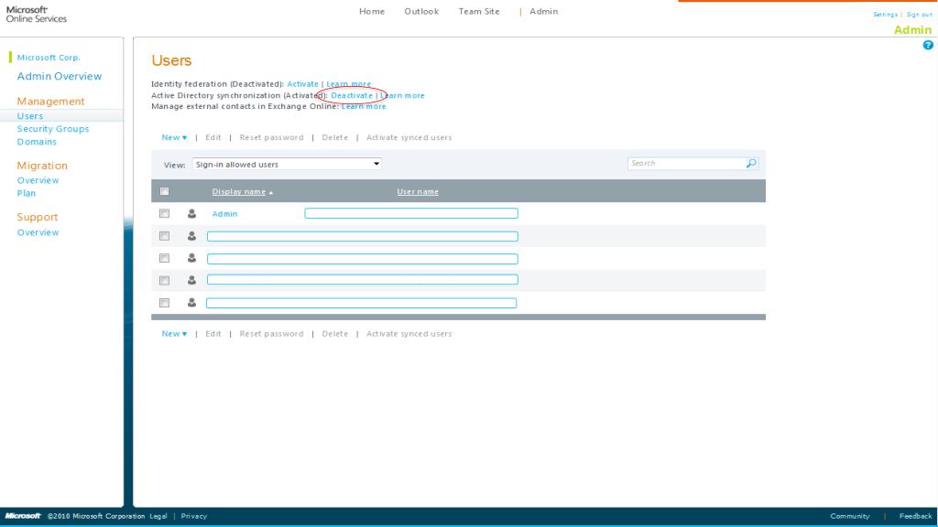
Task: Click top Activate synced users action
Action: [x=409, y=137]
